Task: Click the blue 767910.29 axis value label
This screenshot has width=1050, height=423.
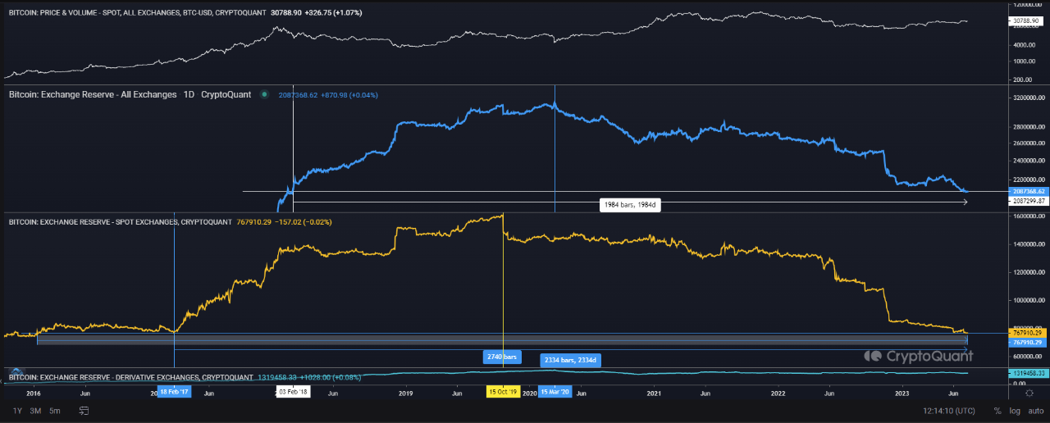Action: click(x=1028, y=342)
